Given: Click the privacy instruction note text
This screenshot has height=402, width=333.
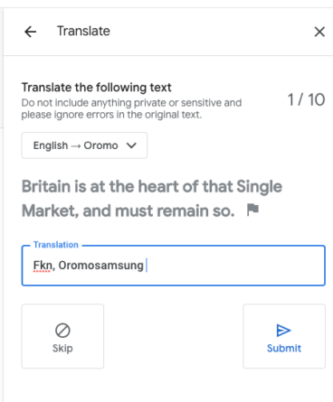Looking at the screenshot, I should 131,108.
